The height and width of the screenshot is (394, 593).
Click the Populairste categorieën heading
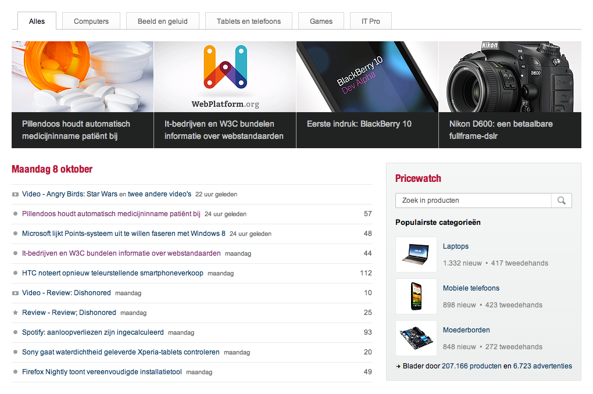coord(438,223)
